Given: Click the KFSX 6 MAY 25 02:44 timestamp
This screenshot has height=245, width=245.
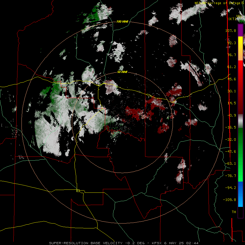Looking at the screenshot, I should (x=175, y=243).
